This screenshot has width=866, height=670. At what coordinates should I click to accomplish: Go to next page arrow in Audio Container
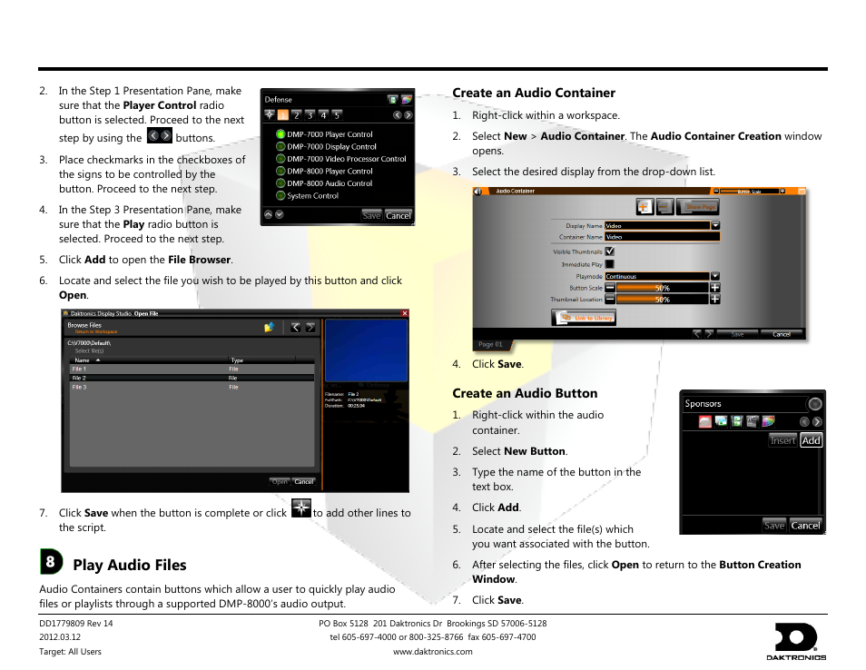[709, 333]
